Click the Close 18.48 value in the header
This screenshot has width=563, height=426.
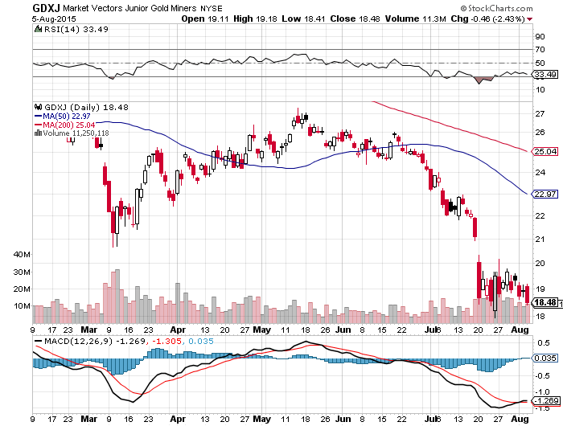pyautogui.click(x=355, y=18)
